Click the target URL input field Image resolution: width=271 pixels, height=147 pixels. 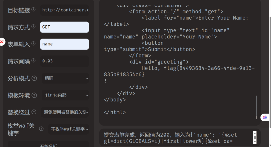[65, 10]
